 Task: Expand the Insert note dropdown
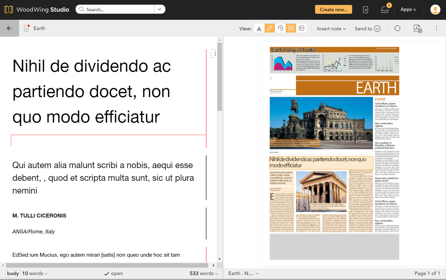331,29
